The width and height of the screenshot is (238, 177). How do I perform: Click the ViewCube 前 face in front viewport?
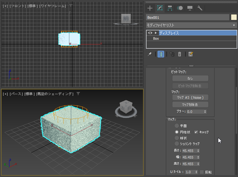(x=126, y=18)
